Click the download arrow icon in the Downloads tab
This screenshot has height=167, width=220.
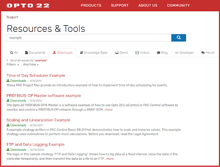point(54,53)
